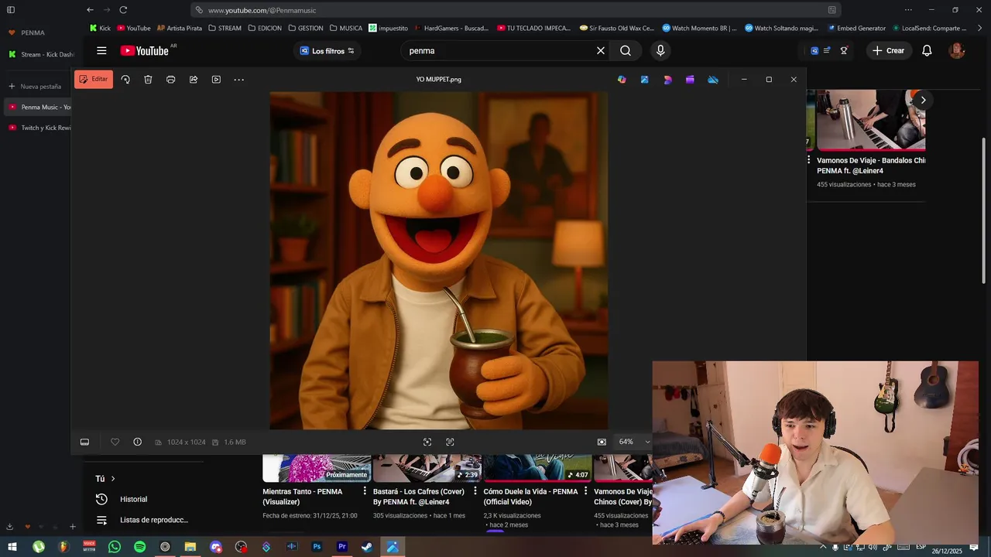Open Premiere Pro from the taskbar
Viewport: 991px width, 557px height.
point(342,547)
